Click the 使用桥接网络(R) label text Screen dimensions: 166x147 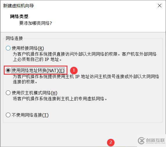(28, 48)
